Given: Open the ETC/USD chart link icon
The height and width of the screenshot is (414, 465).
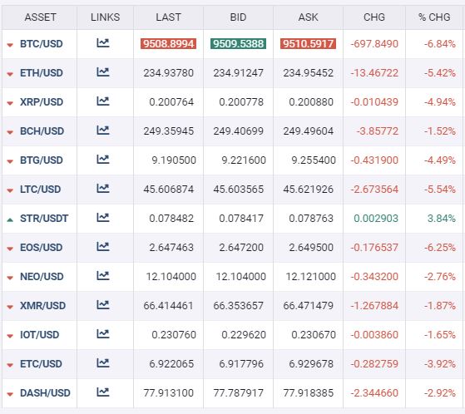Looking at the screenshot, I should point(103,363).
